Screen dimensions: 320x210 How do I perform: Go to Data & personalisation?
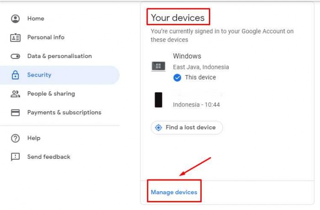click(59, 56)
